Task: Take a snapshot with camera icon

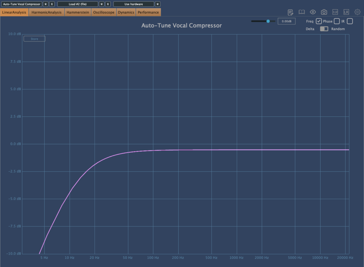Action: pyautogui.click(x=324, y=12)
